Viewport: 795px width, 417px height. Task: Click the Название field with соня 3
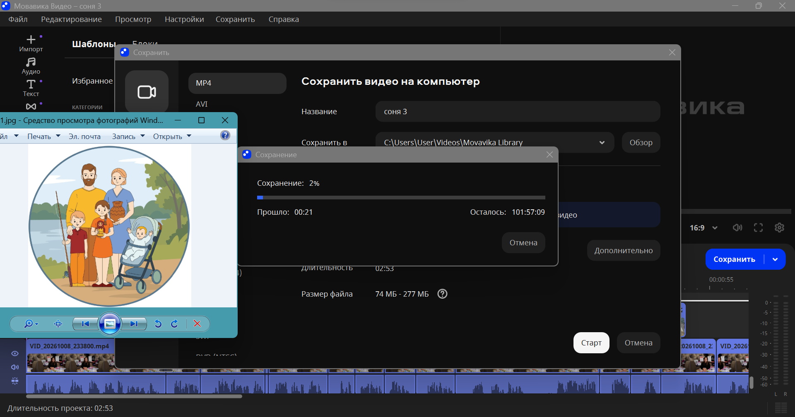[x=518, y=112]
